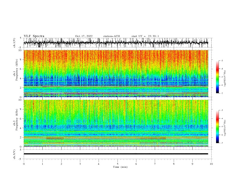Viewport: 238px width, 184px height.
Task: Click time axis tick label "1"
Action: point(43,164)
